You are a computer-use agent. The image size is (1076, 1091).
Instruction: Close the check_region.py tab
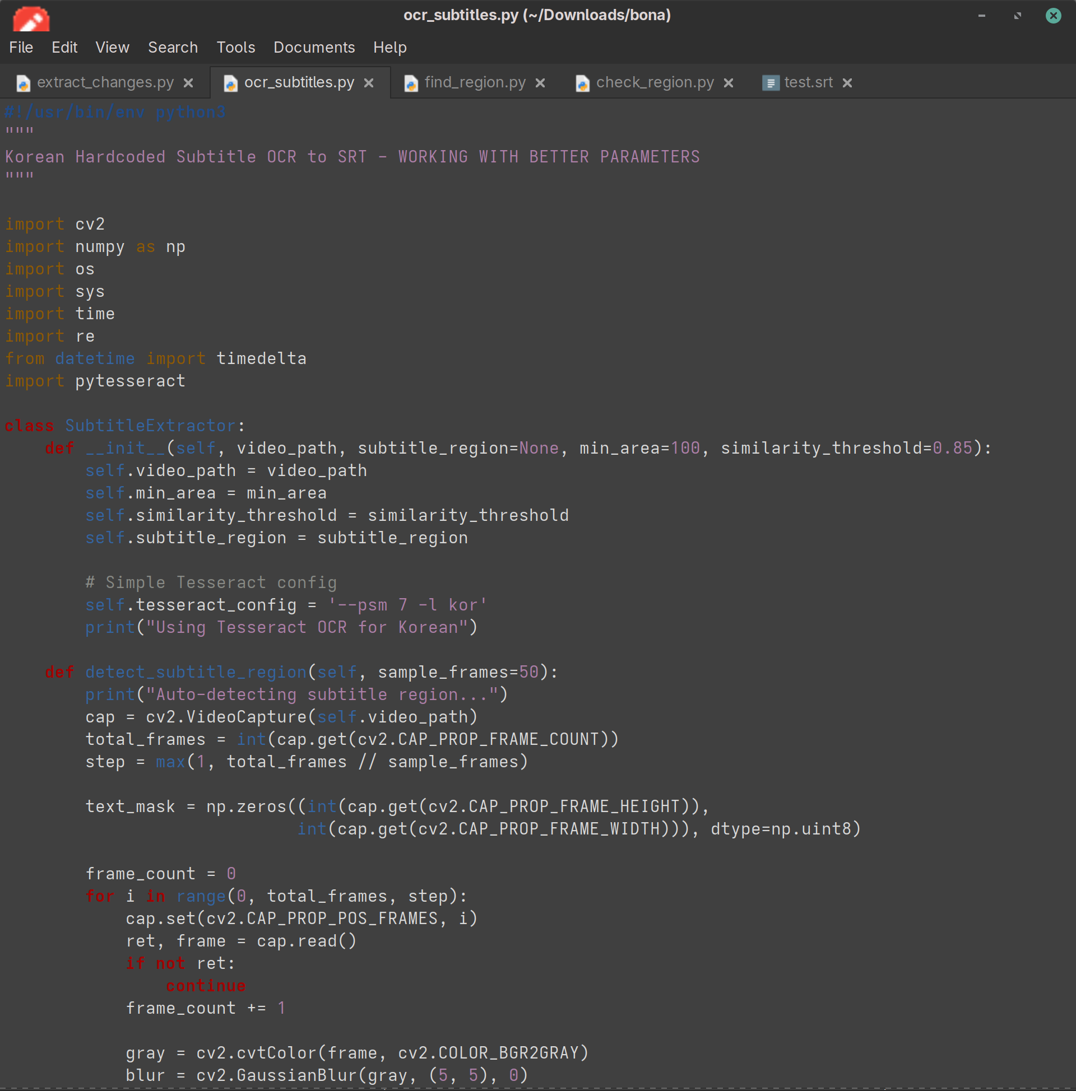[x=729, y=83]
